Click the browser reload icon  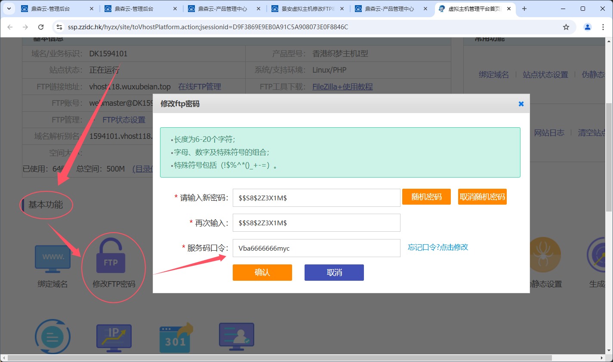(x=41, y=27)
